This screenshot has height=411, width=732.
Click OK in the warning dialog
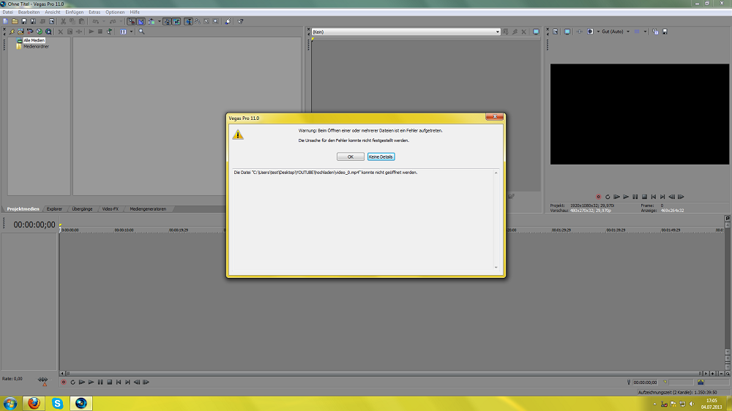click(350, 157)
